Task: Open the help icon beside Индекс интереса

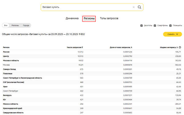Action: pyautogui.click(x=180, y=47)
